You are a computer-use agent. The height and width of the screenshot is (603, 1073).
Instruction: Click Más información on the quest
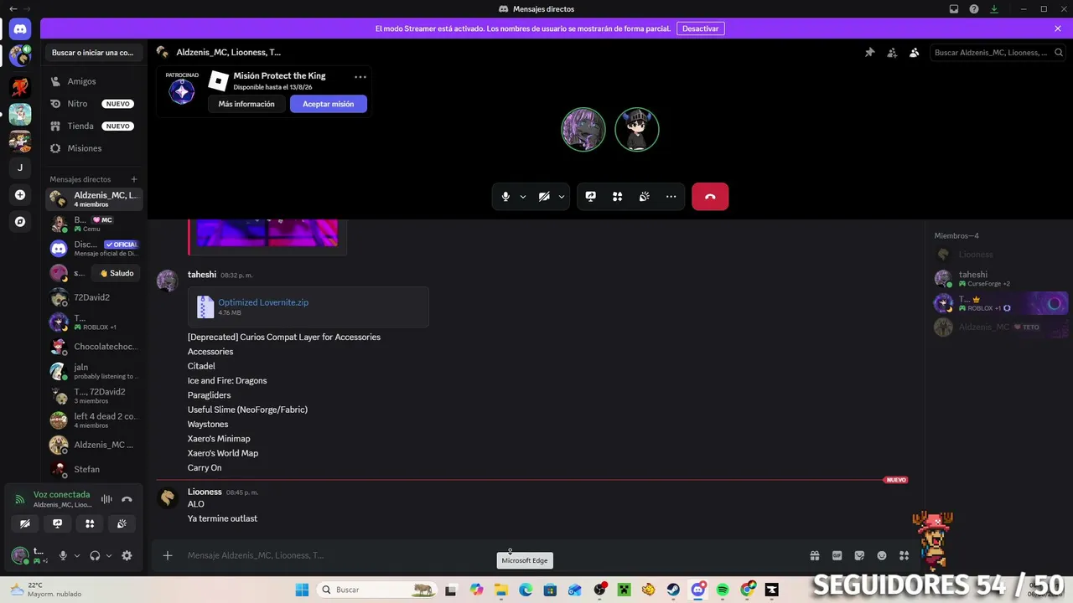246,104
